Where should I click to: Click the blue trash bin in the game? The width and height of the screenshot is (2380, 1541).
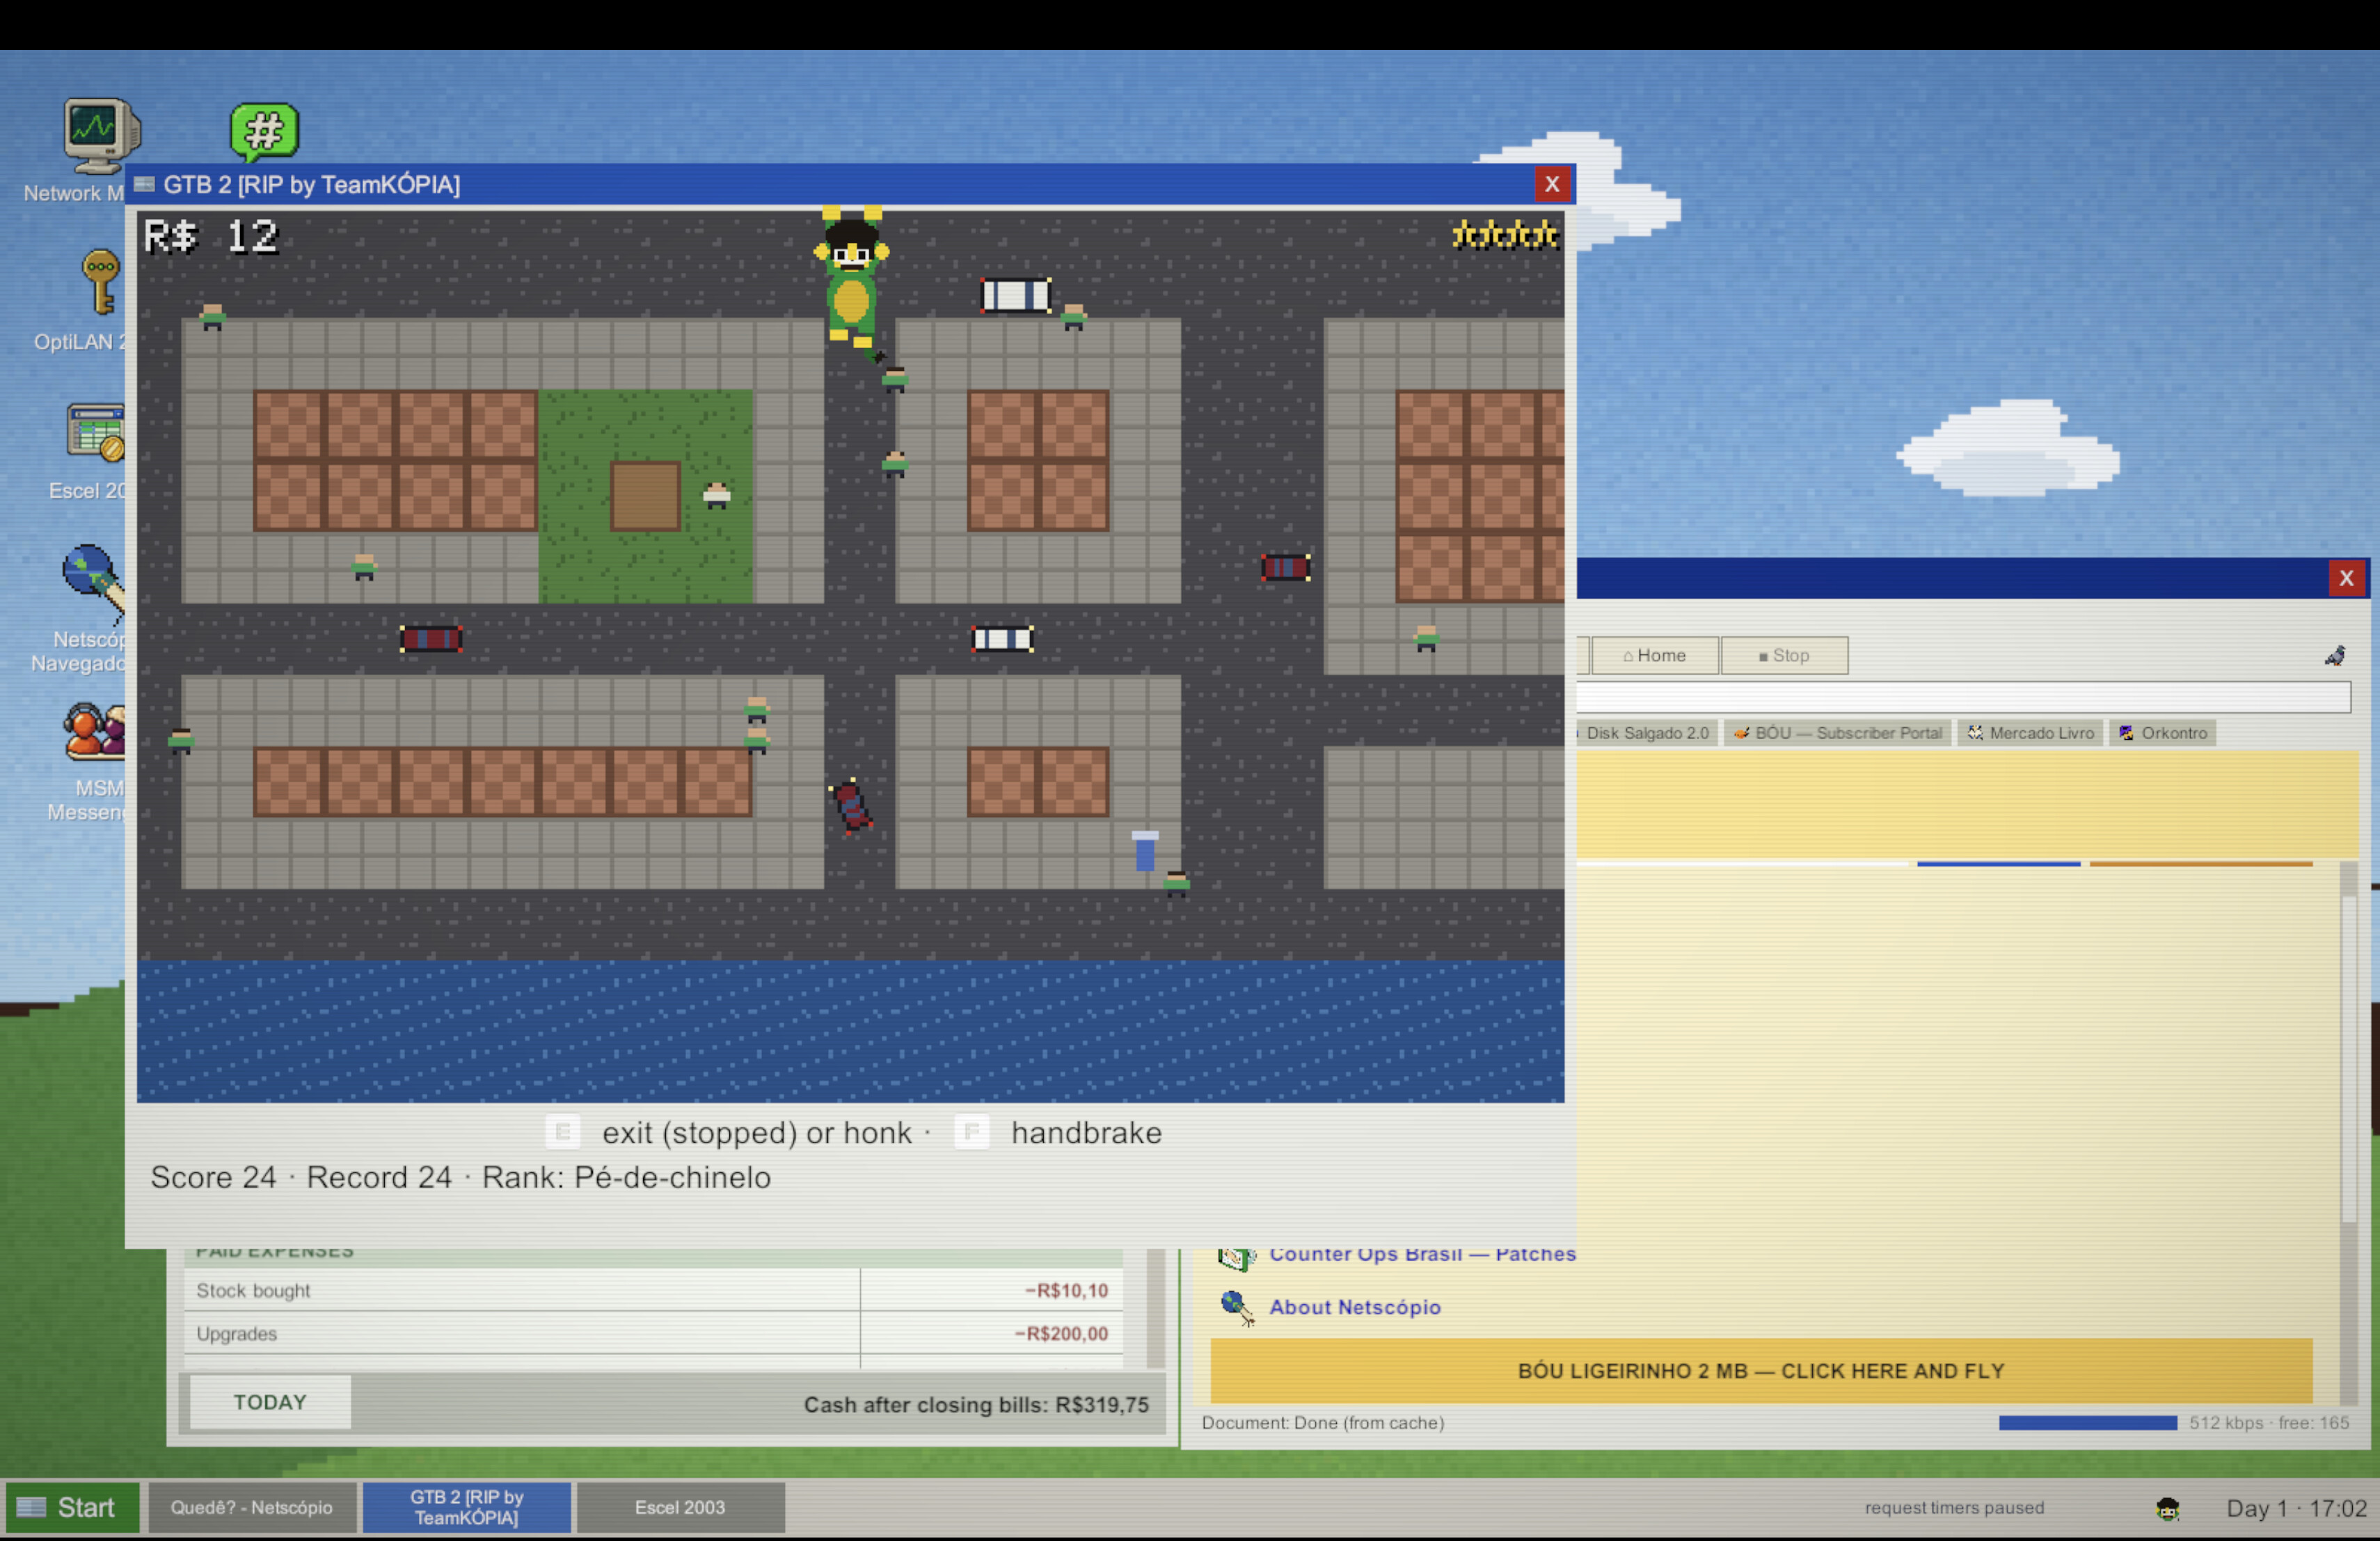click(1145, 850)
